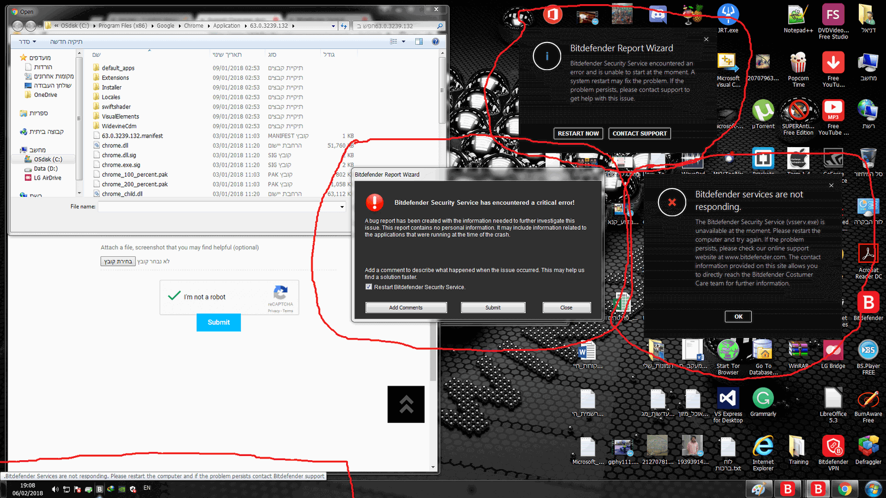Viewport: 886px width, 498px height.
Task: Check the I'm not a robot reCAPTCHA box
Action: pos(174,296)
